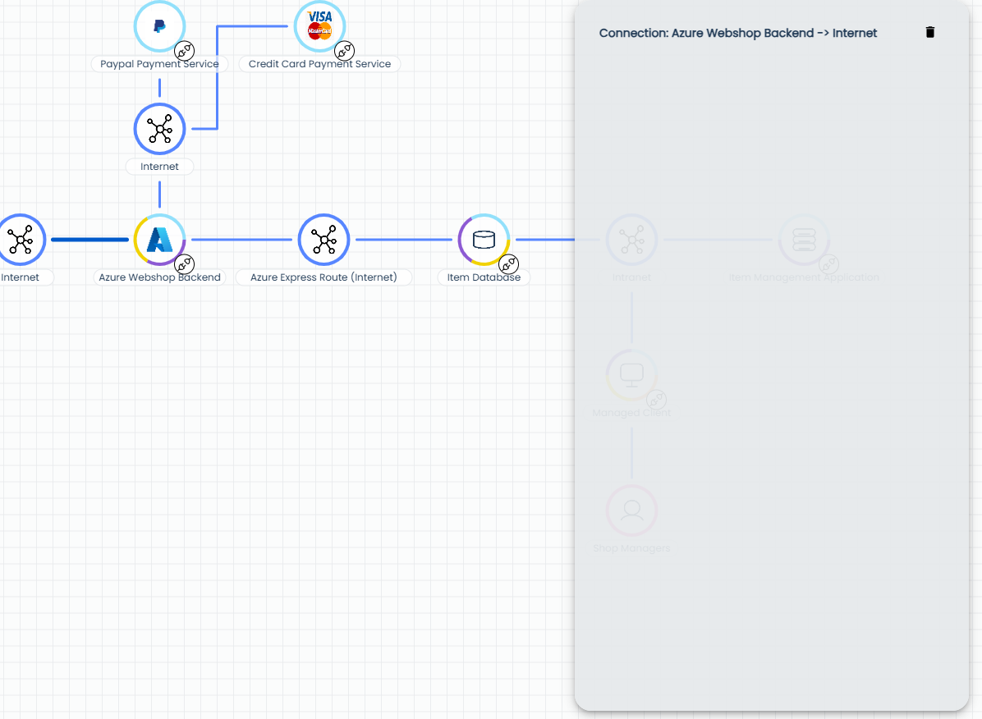This screenshot has height=719, width=982.
Task: Click the Intranet node icon in the panel
Action: pyautogui.click(x=631, y=240)
